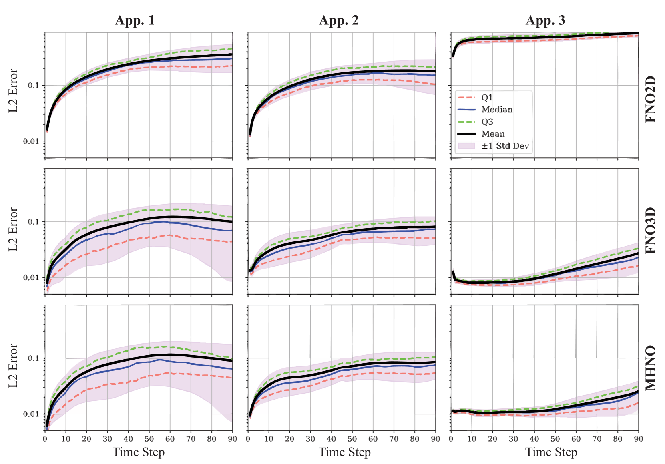Click 'Time Step' axis label under App. 1 column
This screenshot has height=464, width=665.
click(139, 452)
